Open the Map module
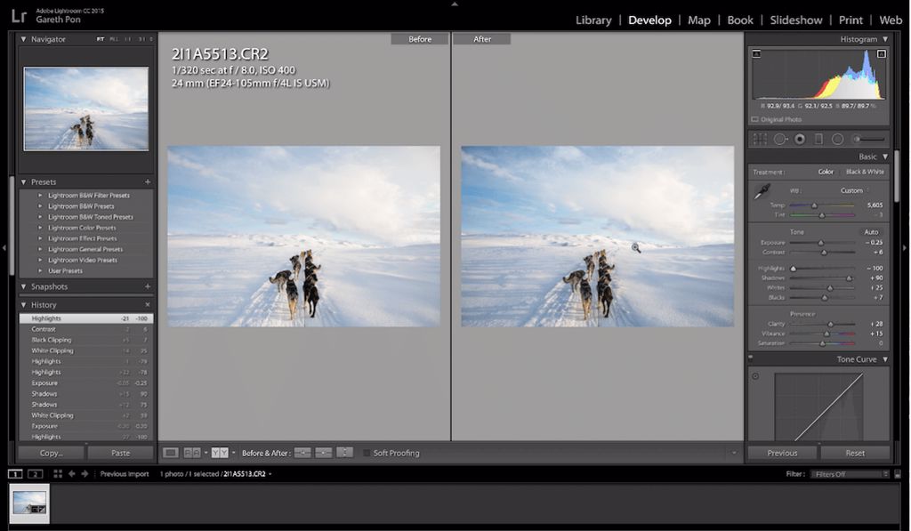 tap(699, 20)
